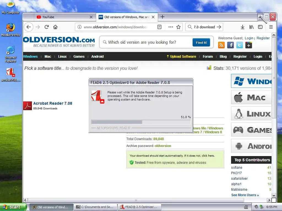282x211 pixels.
Task: Select the Internet Explorer desktop shortcut
Action: tap(11, 54)
